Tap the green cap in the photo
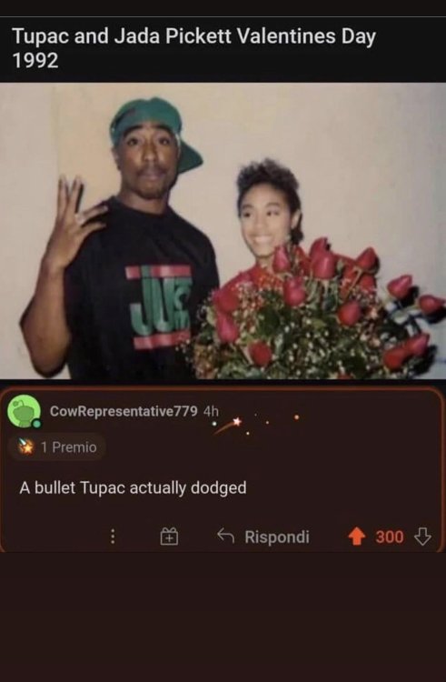Viewport: 446px width, 682px height. point(155,130)
